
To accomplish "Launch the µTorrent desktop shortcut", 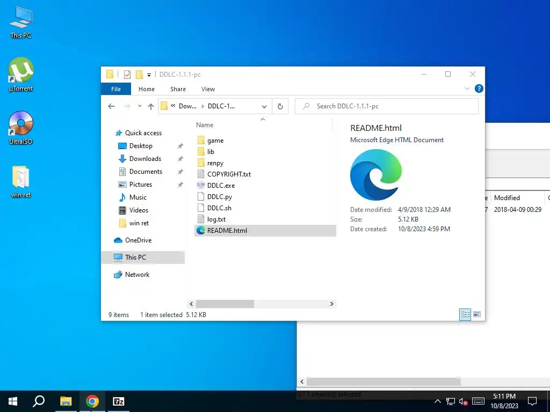I will tap(21, 75).
